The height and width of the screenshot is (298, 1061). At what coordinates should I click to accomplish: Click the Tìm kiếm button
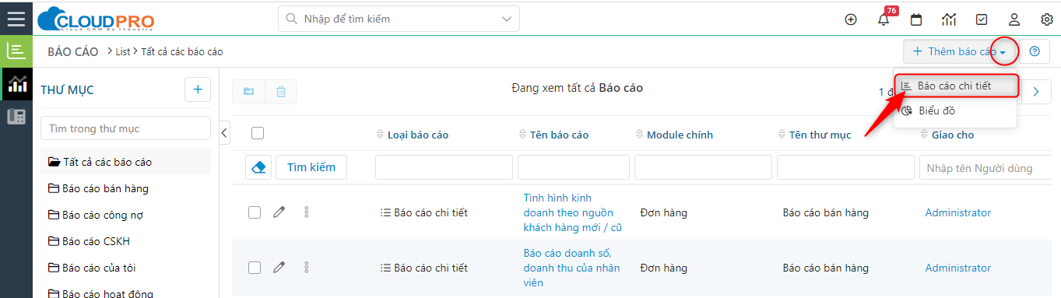(311, 167)
